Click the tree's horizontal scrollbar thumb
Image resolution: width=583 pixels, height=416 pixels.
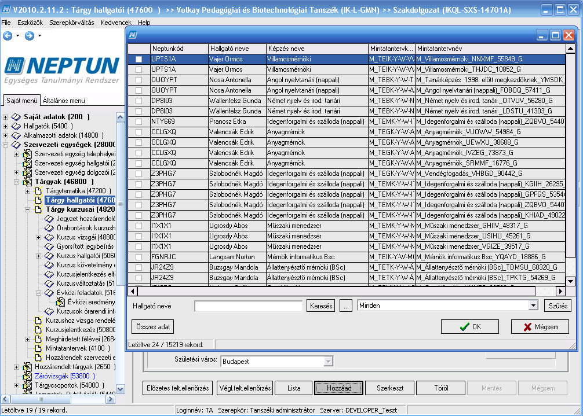[x=41, y=399]
